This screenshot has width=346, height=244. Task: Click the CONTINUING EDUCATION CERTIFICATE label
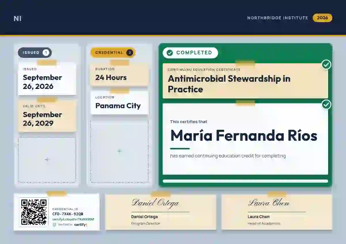204,70
